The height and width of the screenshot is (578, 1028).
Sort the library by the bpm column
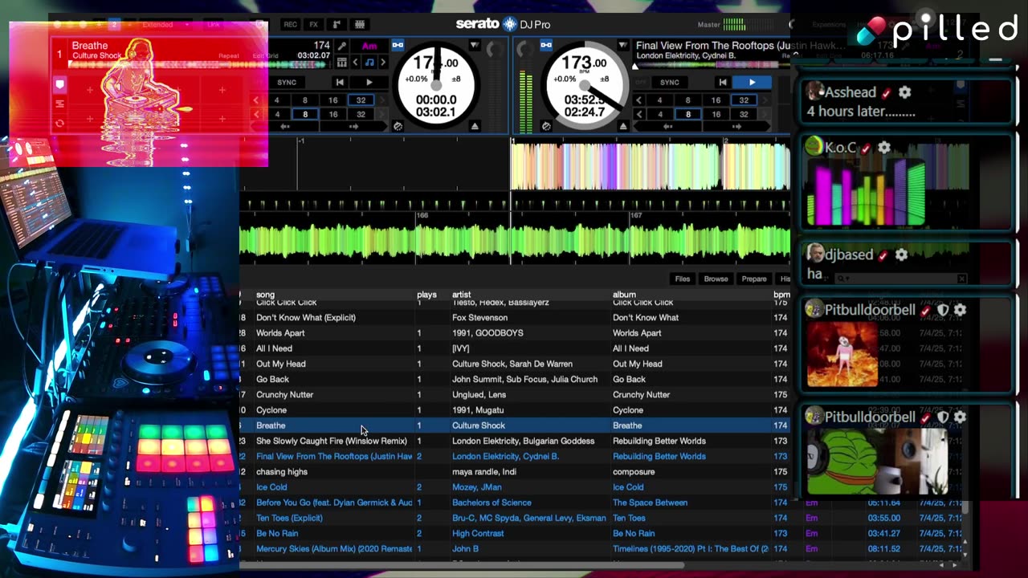point(781,295)
